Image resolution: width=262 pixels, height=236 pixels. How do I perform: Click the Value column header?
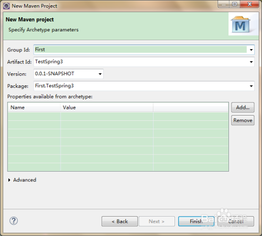click(107, 107)
